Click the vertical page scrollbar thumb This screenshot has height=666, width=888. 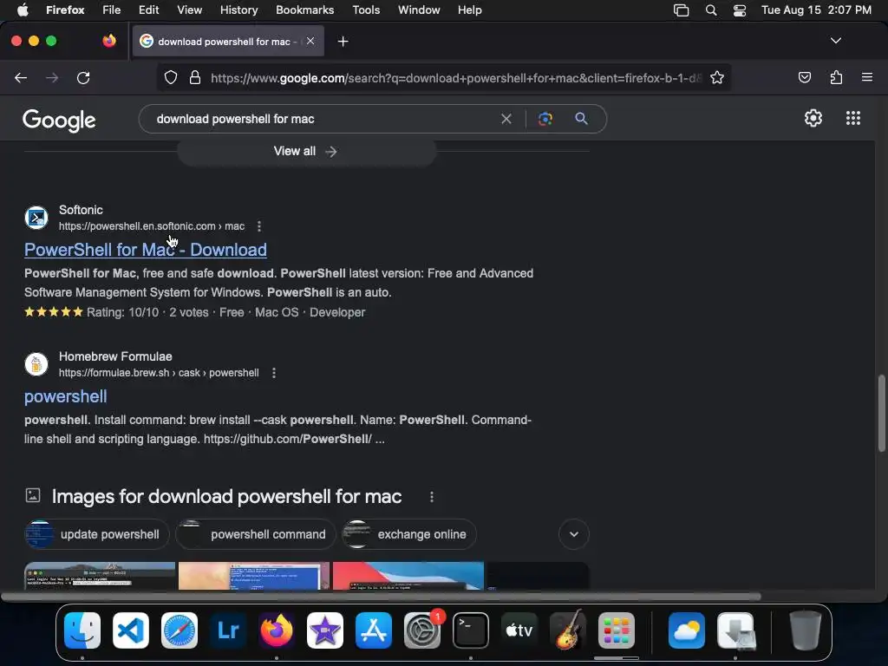click(x=881, y=413)
